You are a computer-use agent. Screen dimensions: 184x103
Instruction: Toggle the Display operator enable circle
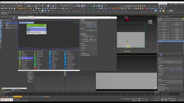(45, 32)
